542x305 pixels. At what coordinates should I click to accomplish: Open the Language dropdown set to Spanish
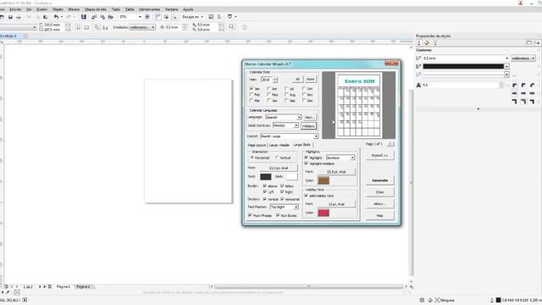click(283, 117)
